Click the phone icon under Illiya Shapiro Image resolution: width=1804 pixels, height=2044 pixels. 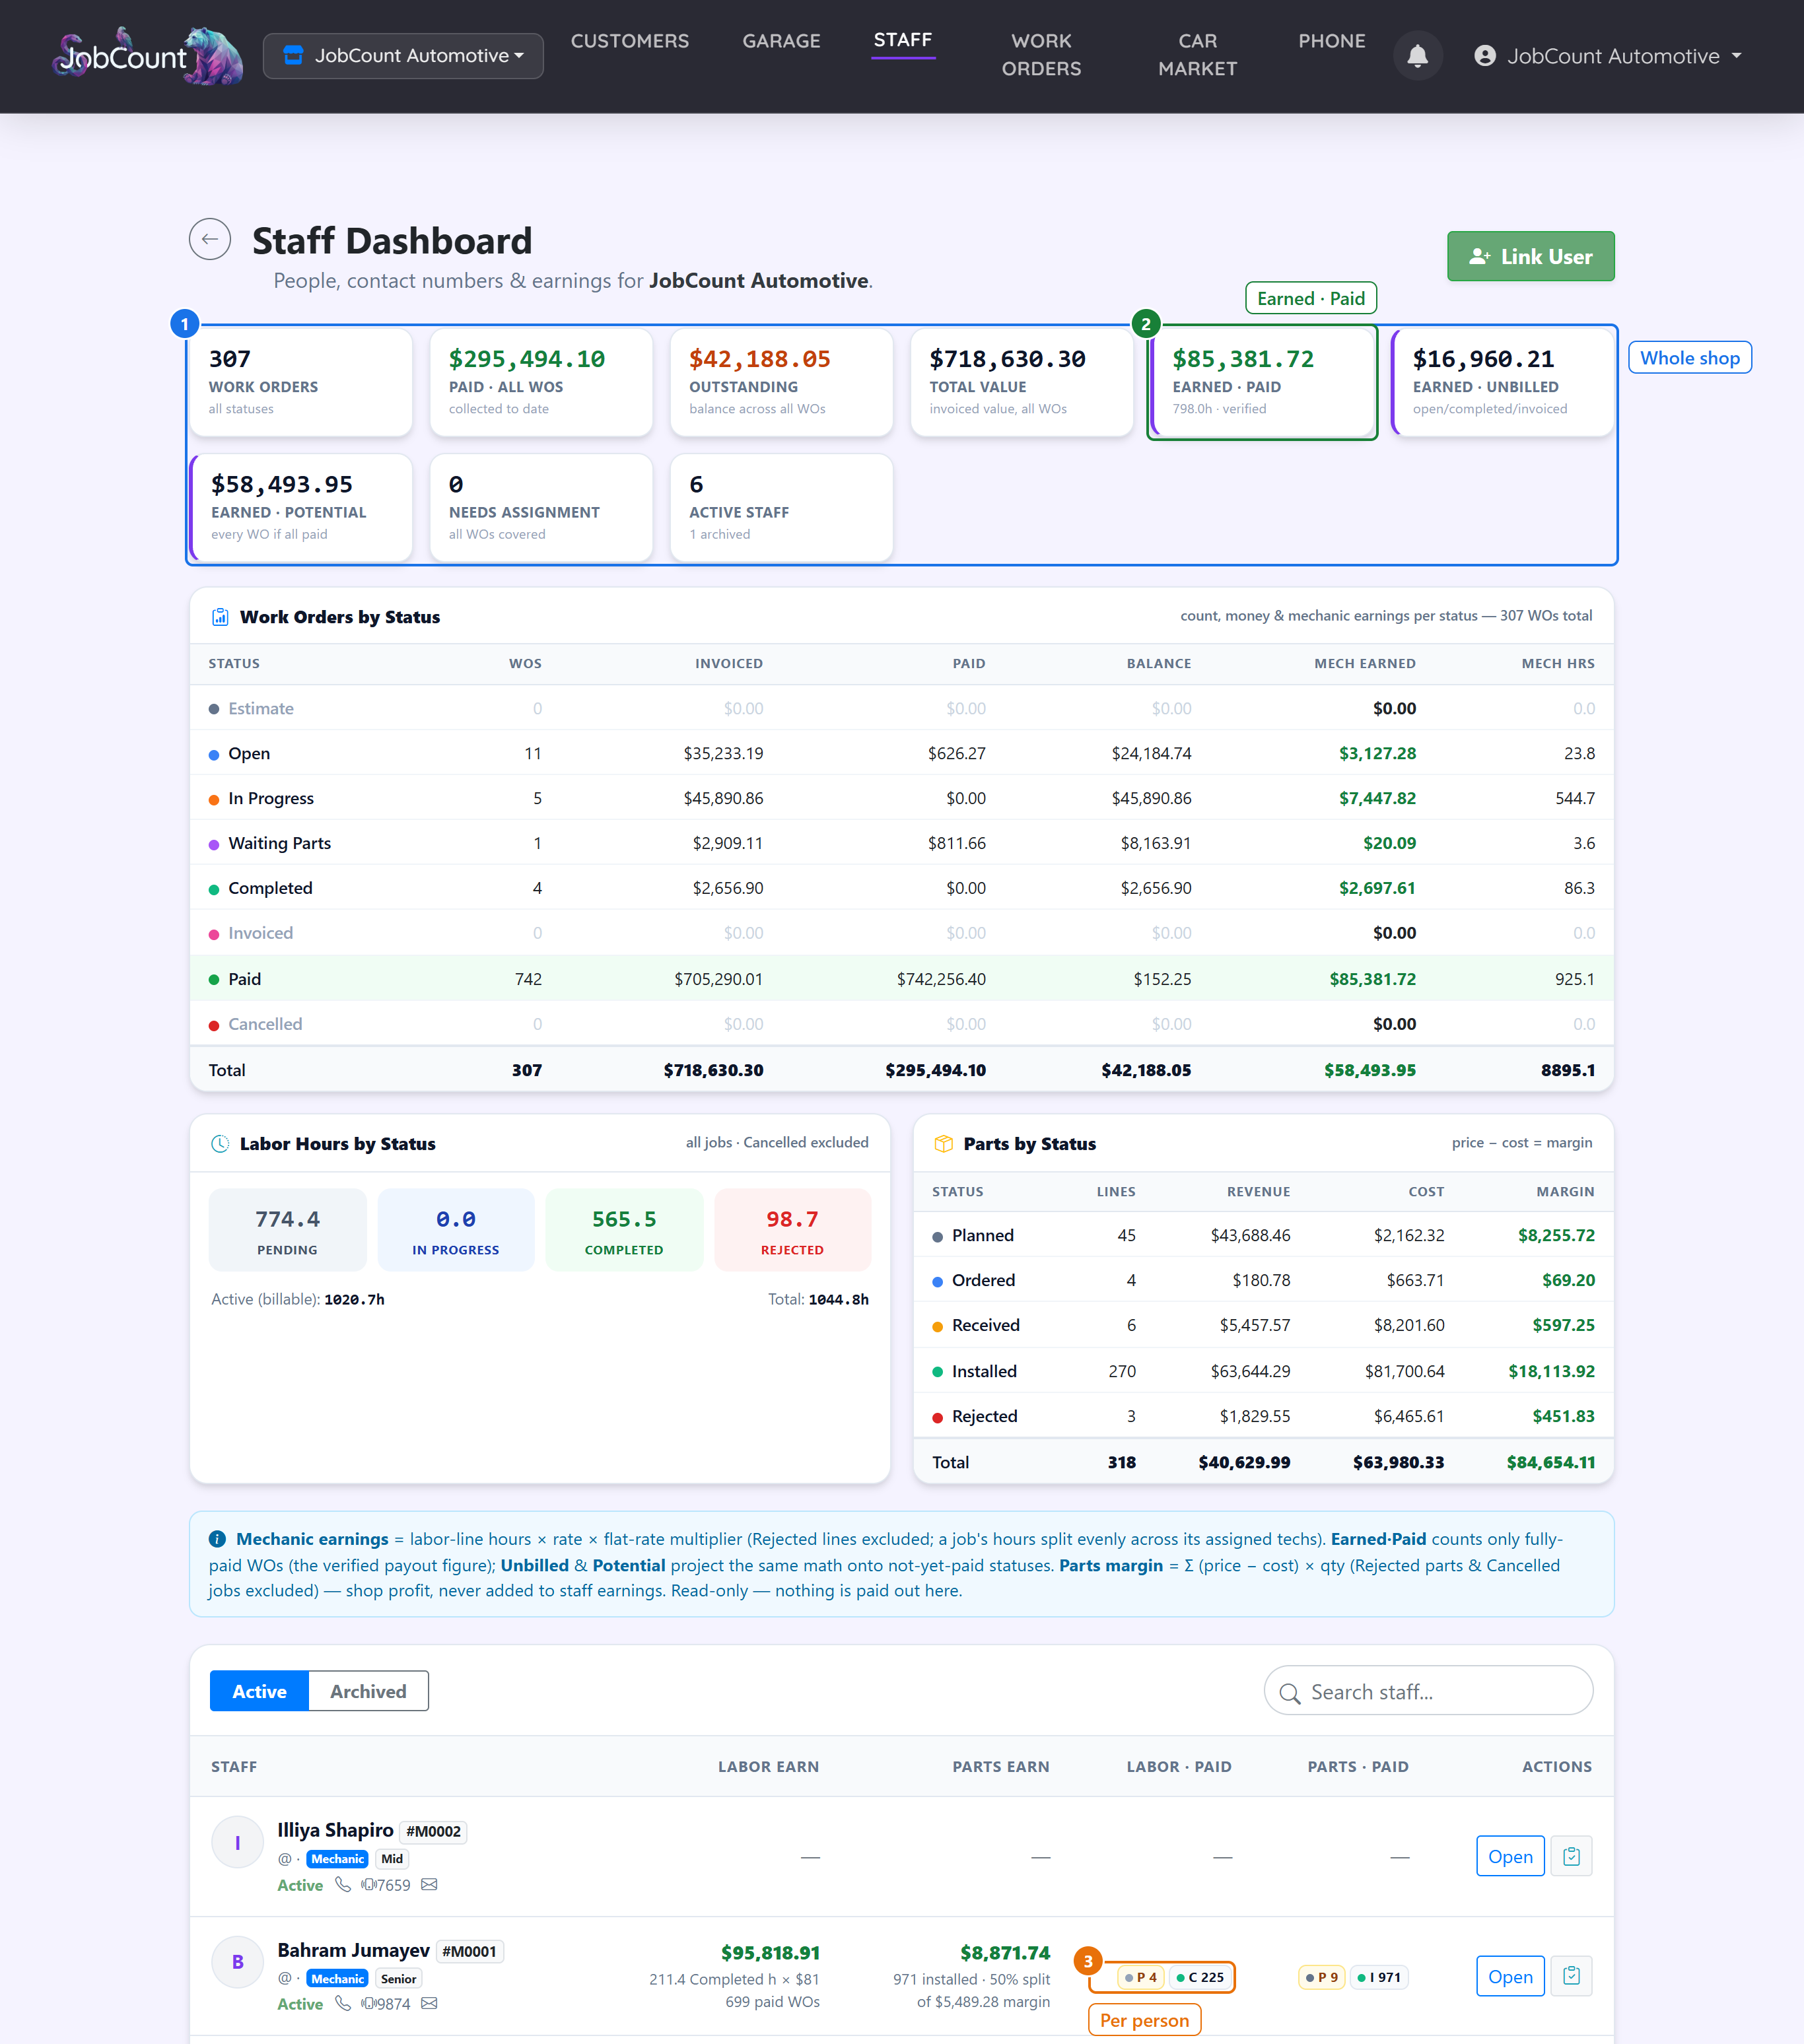343,1884
